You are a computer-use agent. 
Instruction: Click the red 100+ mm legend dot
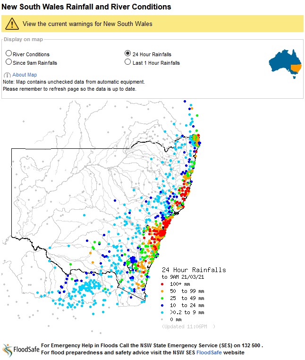click(x=162, y=284)
